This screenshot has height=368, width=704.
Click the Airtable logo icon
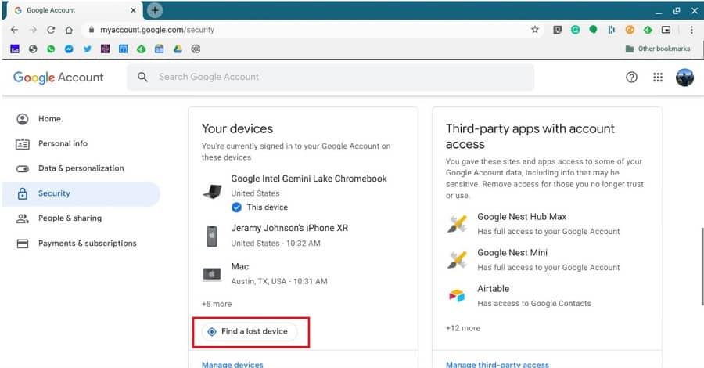[457, 296]
